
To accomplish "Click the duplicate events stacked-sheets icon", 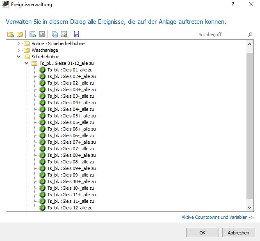I will pos(55,34).
